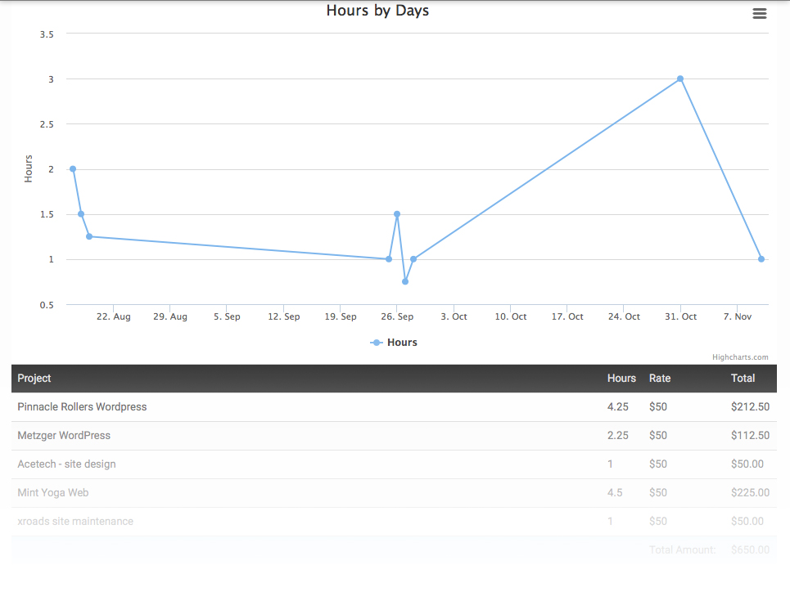Select the 1.25-hour data point in August
This screenshot has width=790, height=592.
(x=89, y=237)
